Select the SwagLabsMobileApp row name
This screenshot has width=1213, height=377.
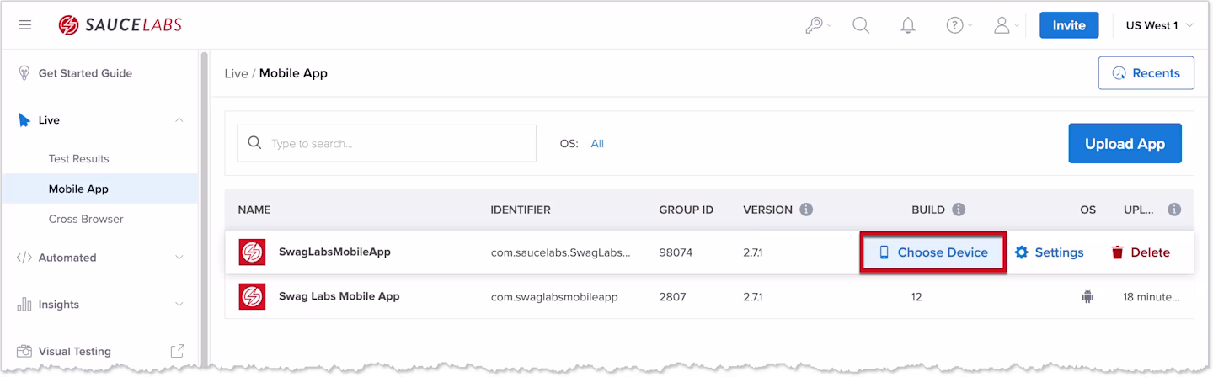[334, 252]
